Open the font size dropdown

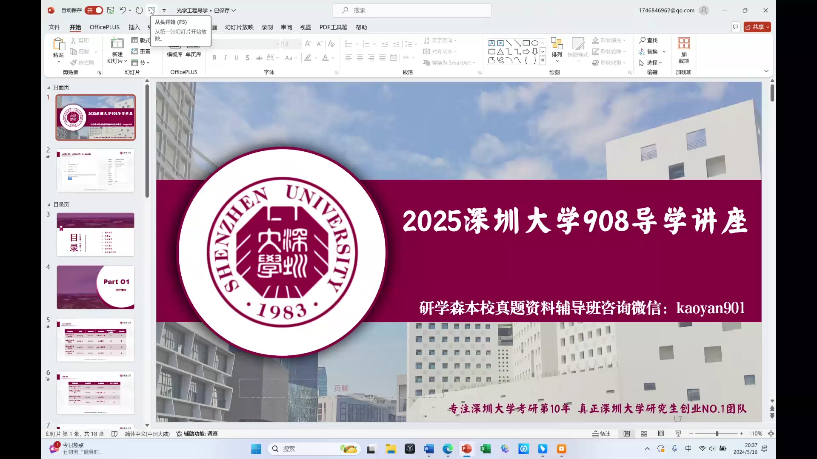[300, 44]
